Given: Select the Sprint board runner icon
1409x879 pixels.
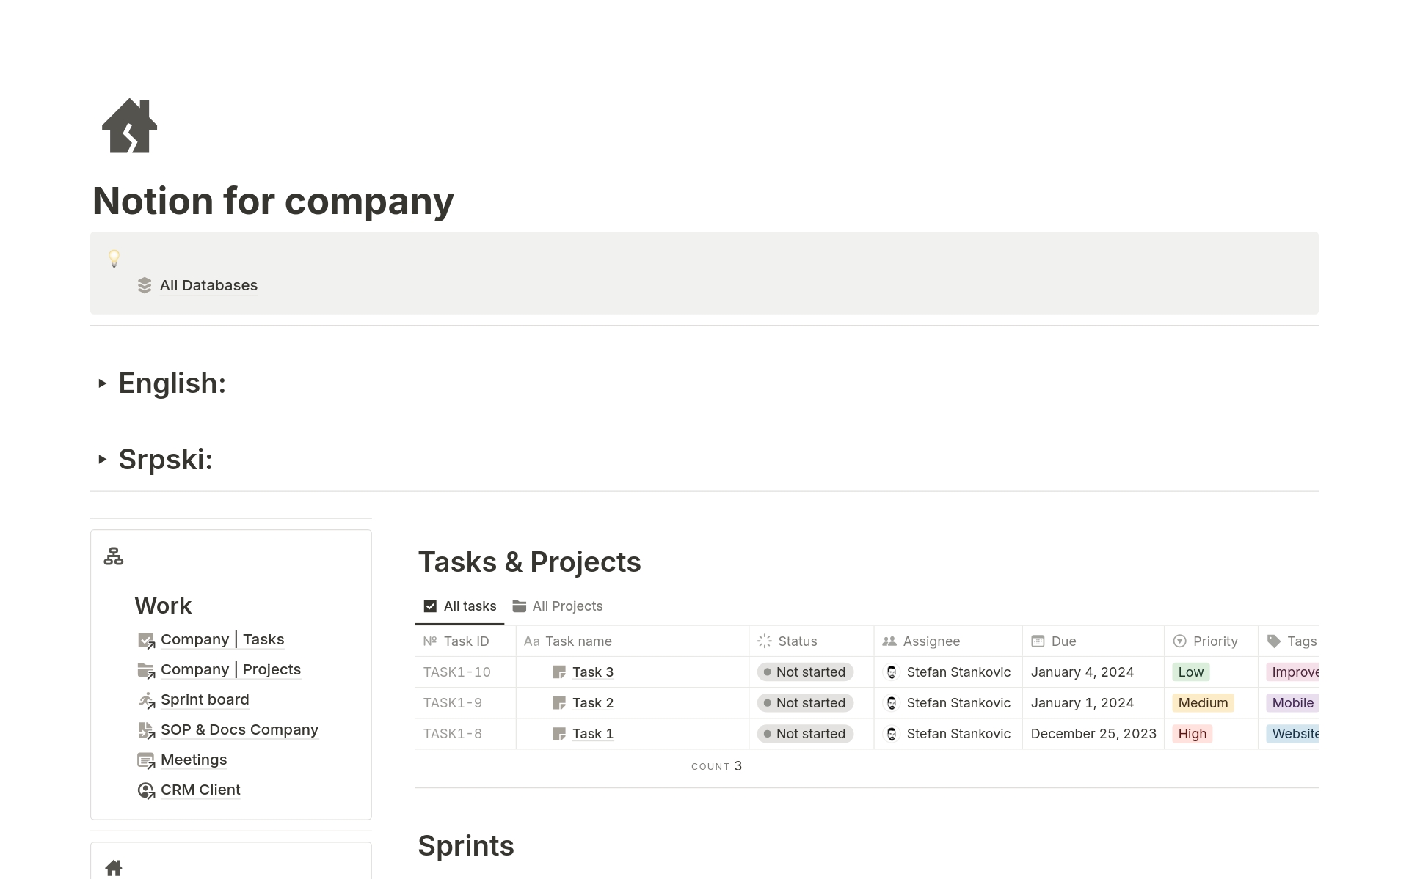Looking at the screenshot, I should 146,701.
